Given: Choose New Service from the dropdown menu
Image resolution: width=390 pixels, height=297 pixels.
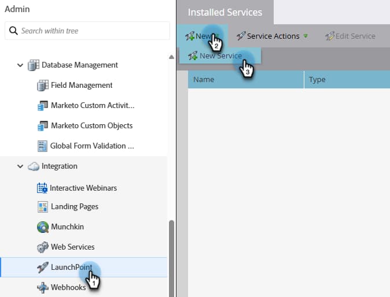Looking at the screenshot, I should pos(220,56).
